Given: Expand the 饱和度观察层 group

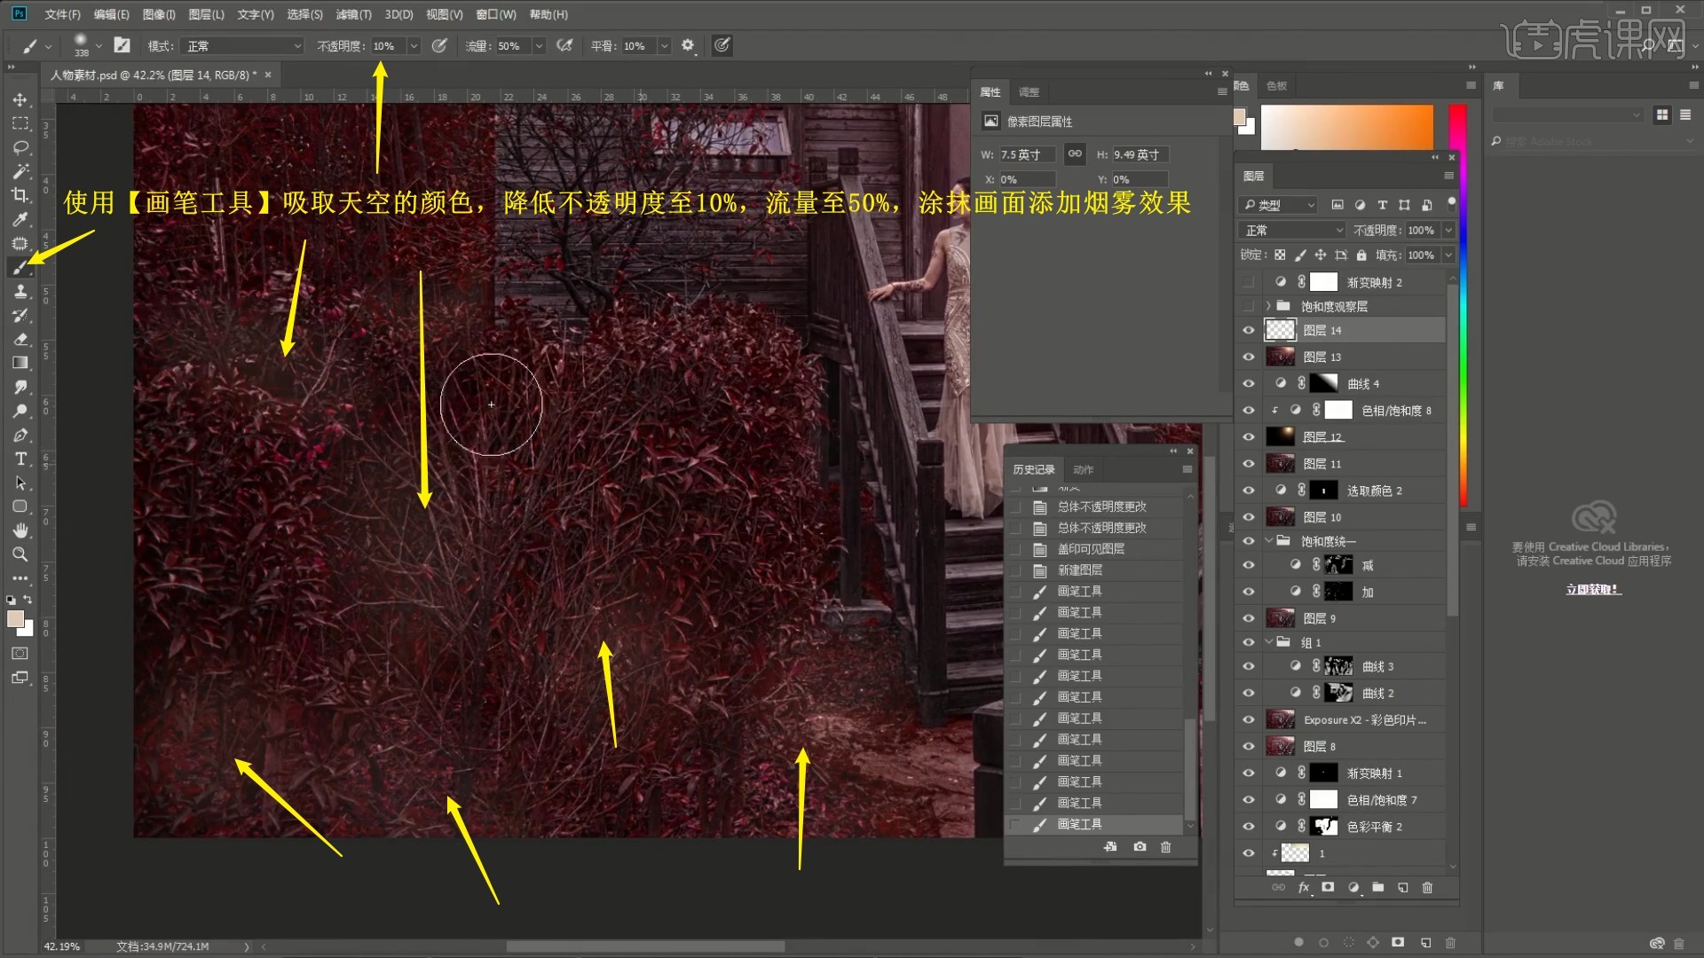Looking at the screenshot, I should tap(1268, 306).
